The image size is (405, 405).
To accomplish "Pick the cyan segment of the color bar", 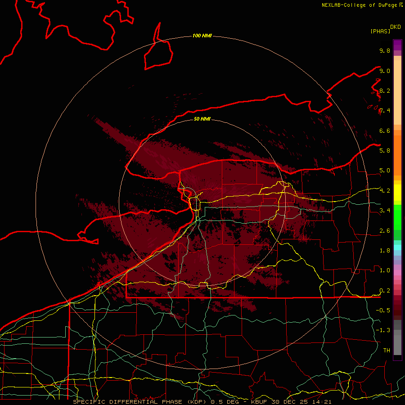I will click(x=397, y=247).
